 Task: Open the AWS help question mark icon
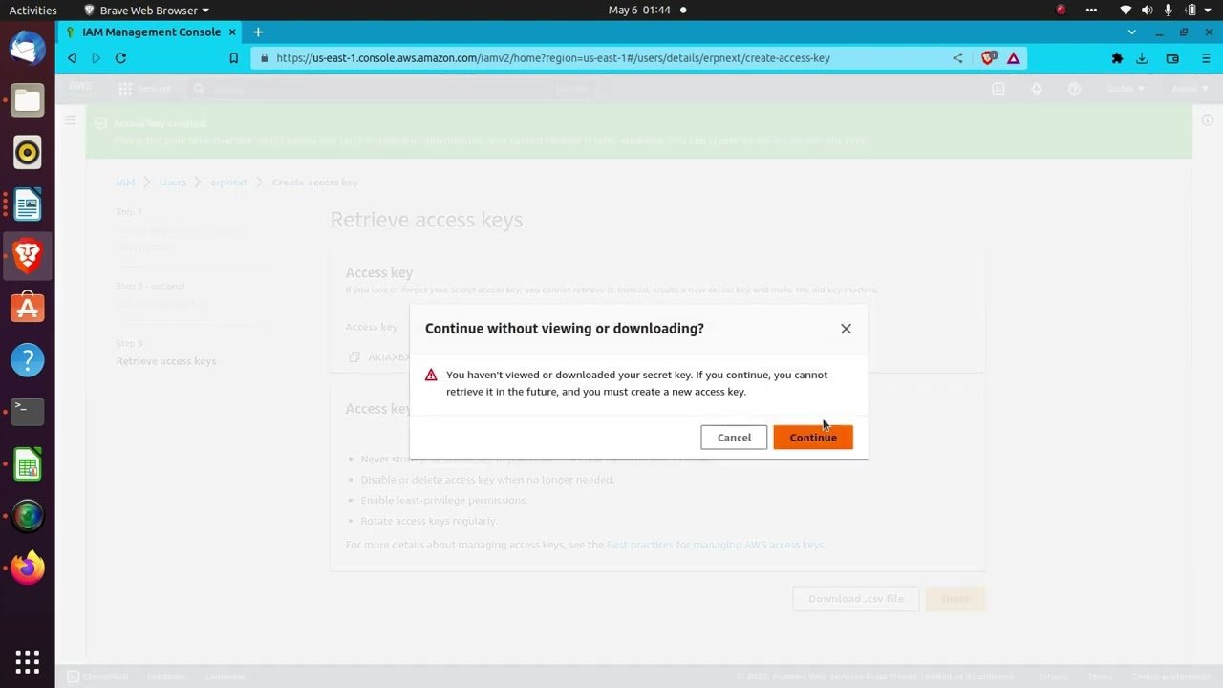click(x=1075, y=89)
